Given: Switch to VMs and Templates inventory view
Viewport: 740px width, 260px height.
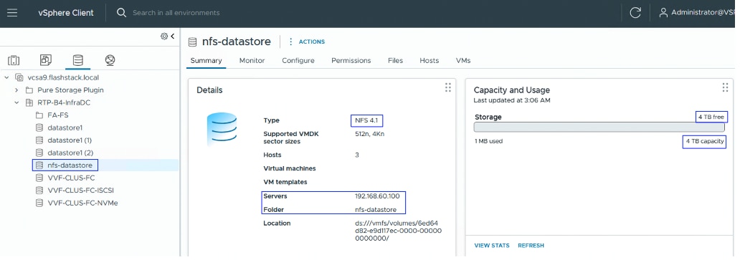Looking at the screenshot, I should click(x=46, y=60).
